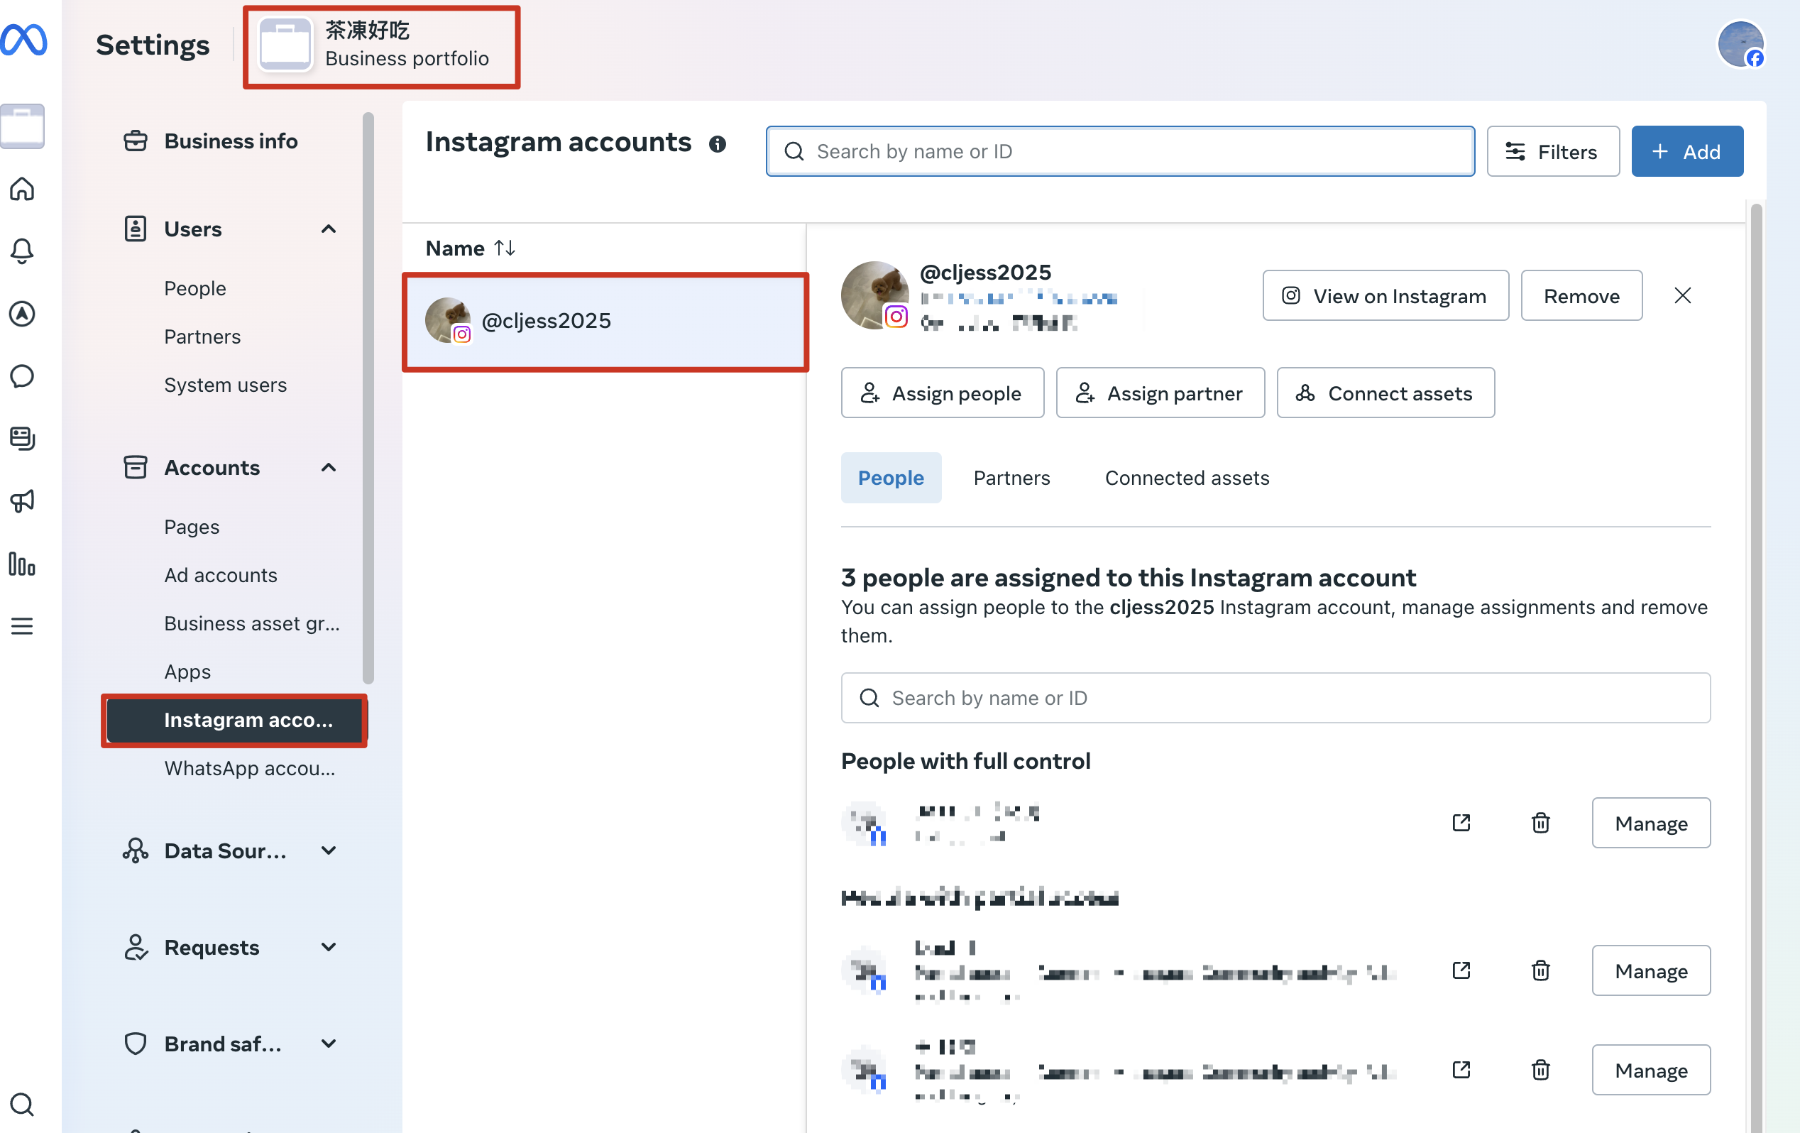Sort accounts by Name arrows
Image resolution: width=1800 pixels, height=1133 pixels.
pos(505,248)
